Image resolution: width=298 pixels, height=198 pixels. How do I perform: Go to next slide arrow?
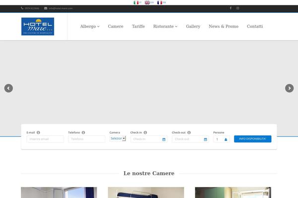point(289,88)
